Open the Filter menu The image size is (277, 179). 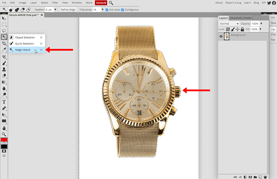tap(55, 3)
